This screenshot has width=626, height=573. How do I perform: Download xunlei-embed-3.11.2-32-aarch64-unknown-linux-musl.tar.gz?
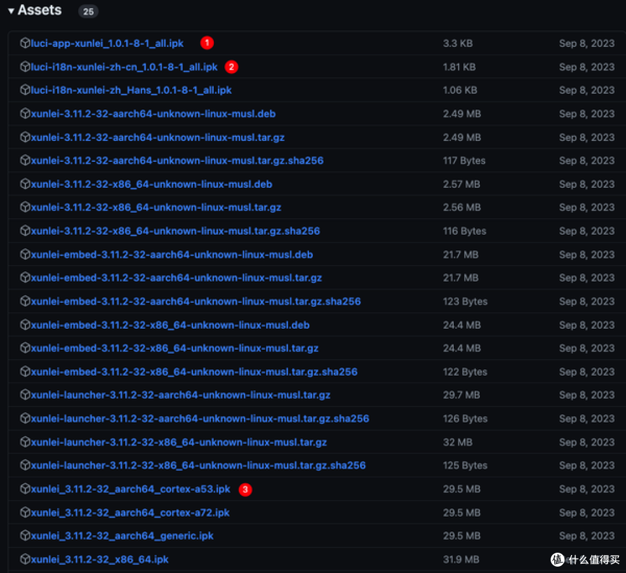coord(176,278)
